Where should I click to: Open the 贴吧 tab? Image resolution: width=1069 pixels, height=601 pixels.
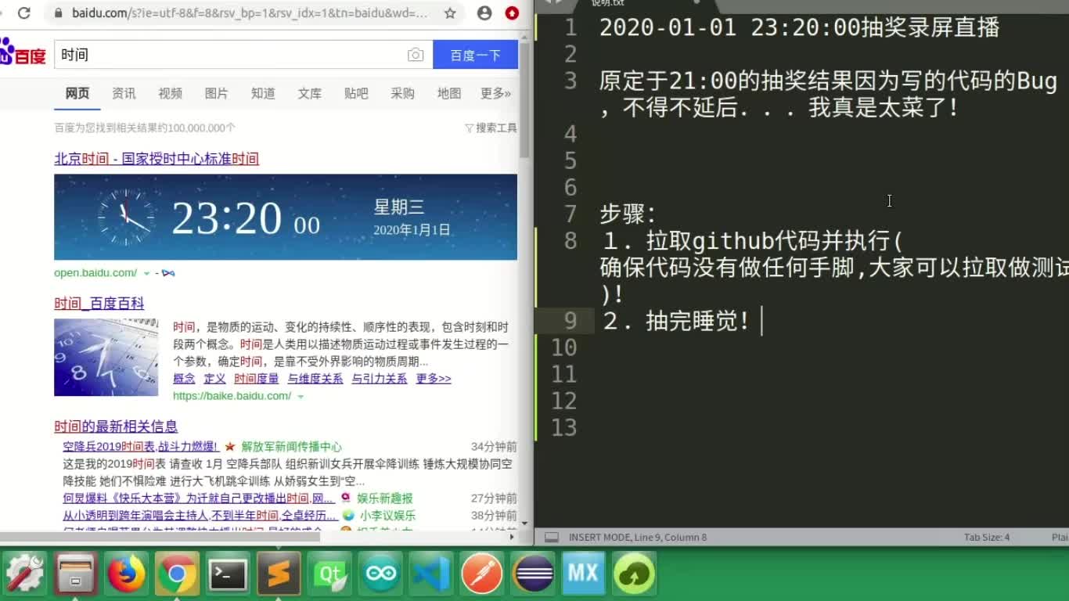click(356, 93)
